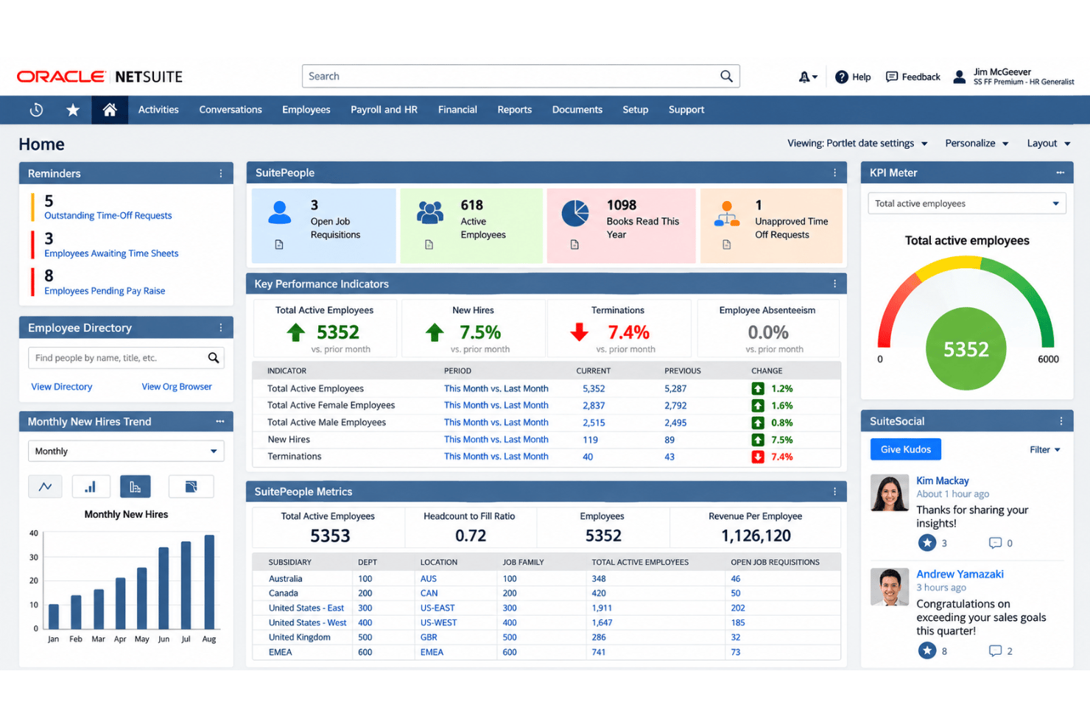The height and width of the screenshot is (727, 1090).
Task: Open the KPI Meter portlet options menu
Action: (1060, 173)
